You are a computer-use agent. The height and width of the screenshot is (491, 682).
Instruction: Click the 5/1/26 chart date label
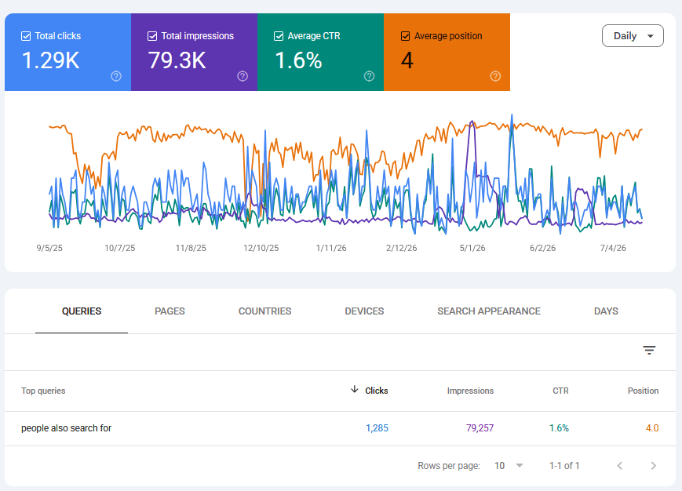(472, 248)
